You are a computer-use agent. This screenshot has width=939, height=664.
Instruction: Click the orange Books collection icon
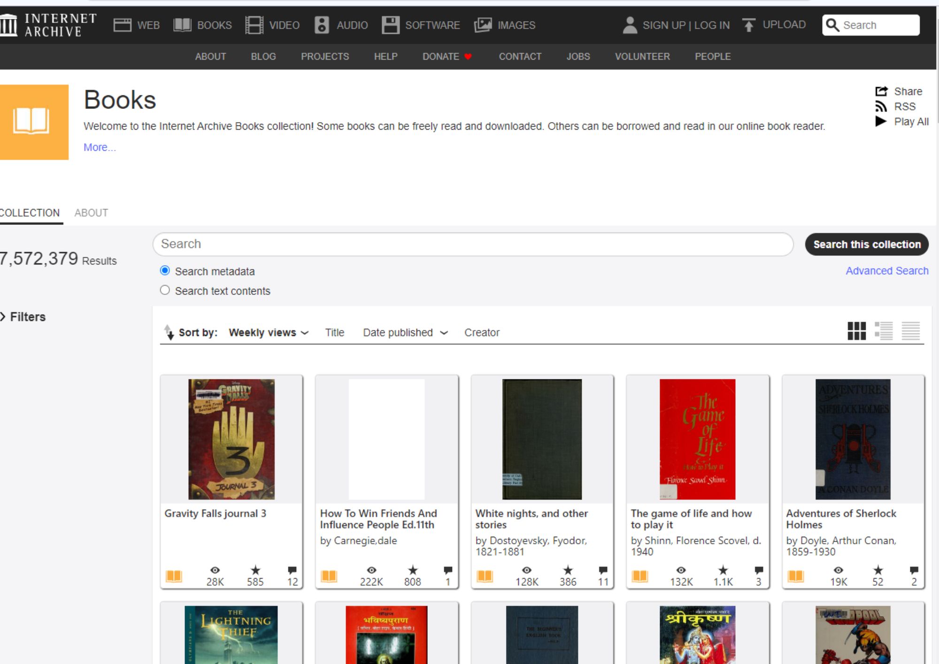pyautogui.click(x=33, y=122)
